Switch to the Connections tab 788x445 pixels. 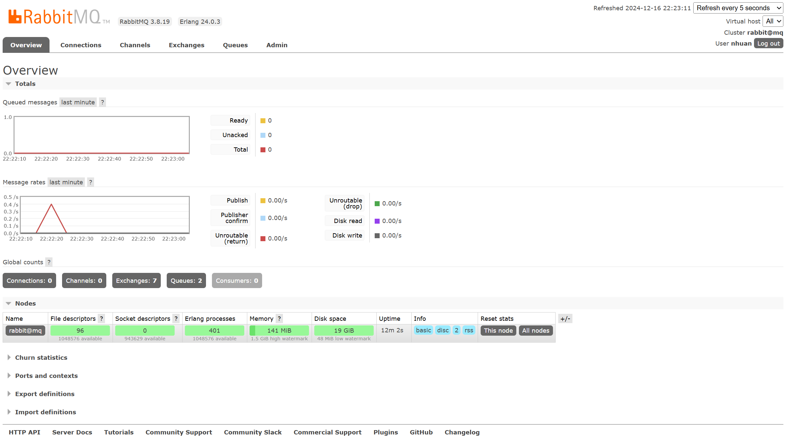coord(81,45)
